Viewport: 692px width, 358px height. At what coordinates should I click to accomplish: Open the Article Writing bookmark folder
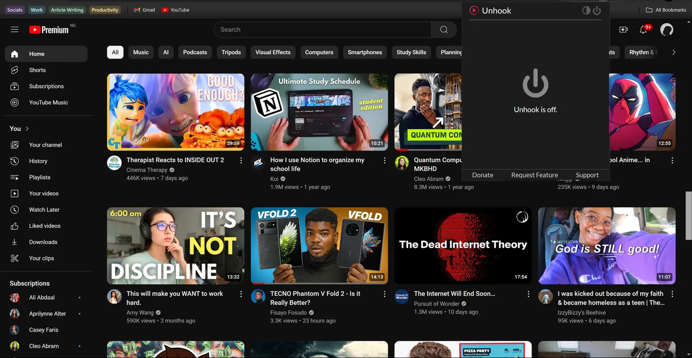(x=67, y=10)
